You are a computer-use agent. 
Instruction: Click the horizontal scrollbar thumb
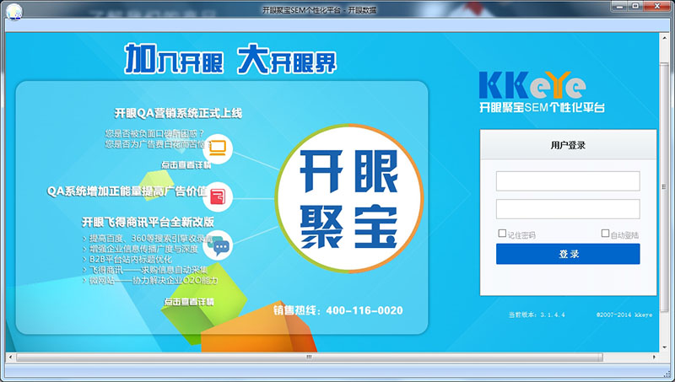309,357
